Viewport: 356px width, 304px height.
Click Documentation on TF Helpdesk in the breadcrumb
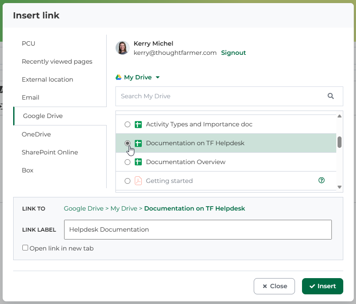(x=194, y=208)
